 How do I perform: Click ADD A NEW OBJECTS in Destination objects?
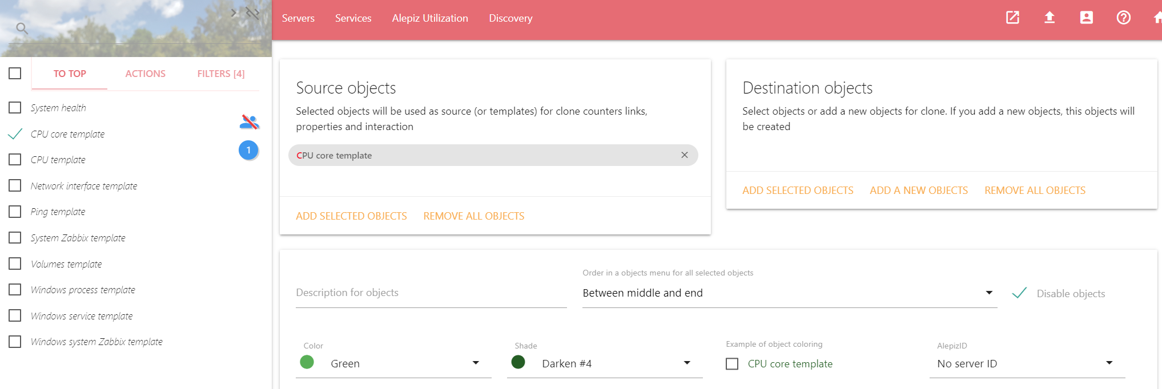pyautogui.click(x=919, y=191)
